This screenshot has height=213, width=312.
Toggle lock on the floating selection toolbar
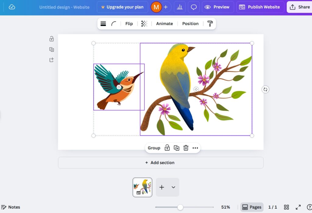pyautogui.click(x=167, y=148)
